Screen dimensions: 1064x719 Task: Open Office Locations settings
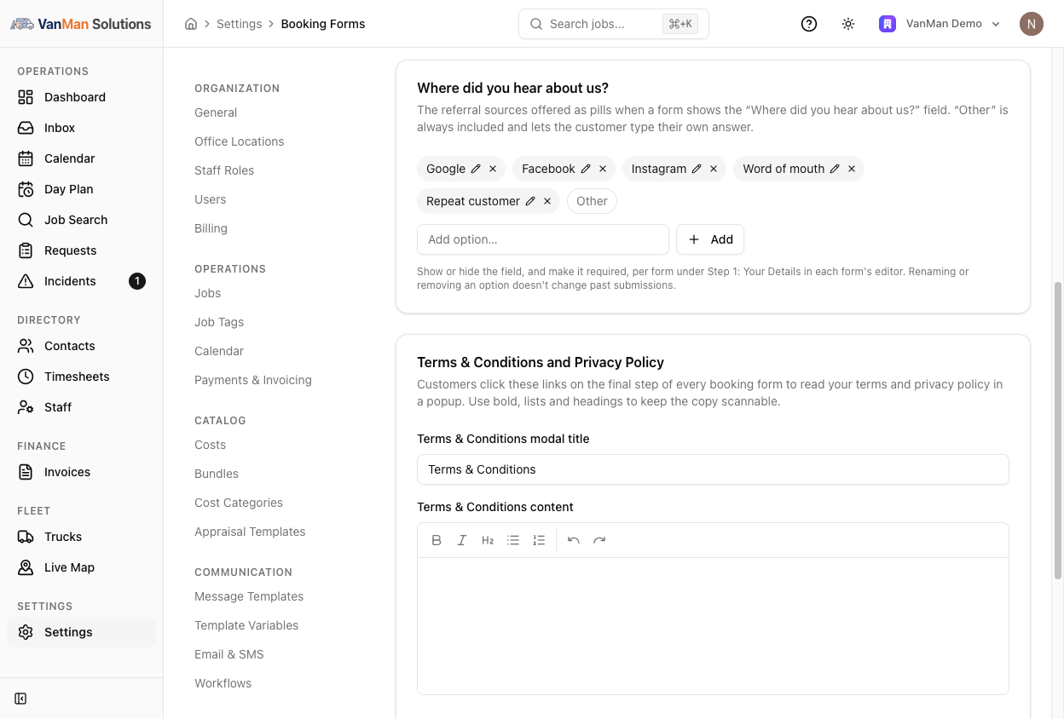pyautogui.click(x=240, y=141)
